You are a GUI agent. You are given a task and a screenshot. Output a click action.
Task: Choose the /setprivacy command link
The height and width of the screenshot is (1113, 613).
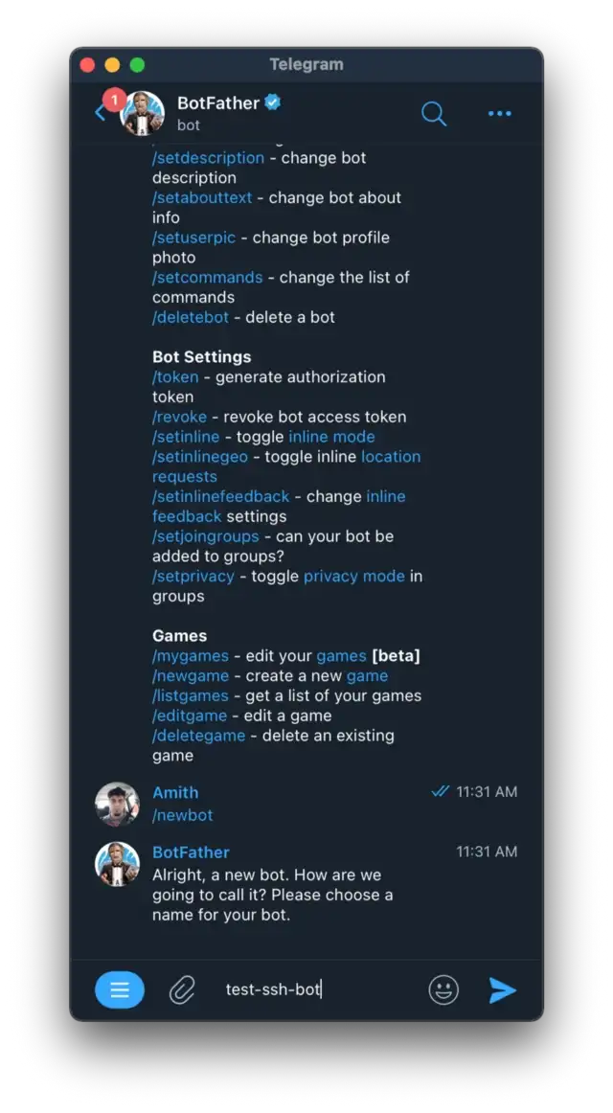pos(193,576)
